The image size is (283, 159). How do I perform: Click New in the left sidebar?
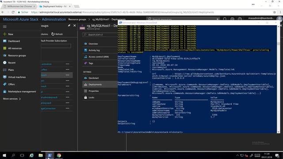[11, 34]
